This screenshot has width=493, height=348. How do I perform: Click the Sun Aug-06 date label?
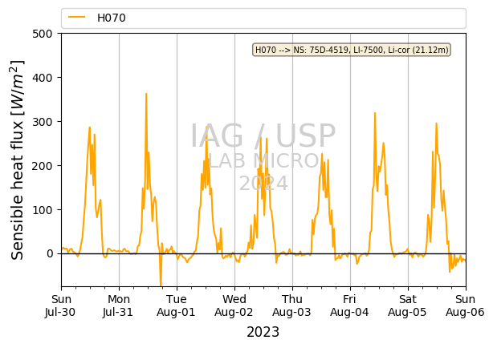466,306
